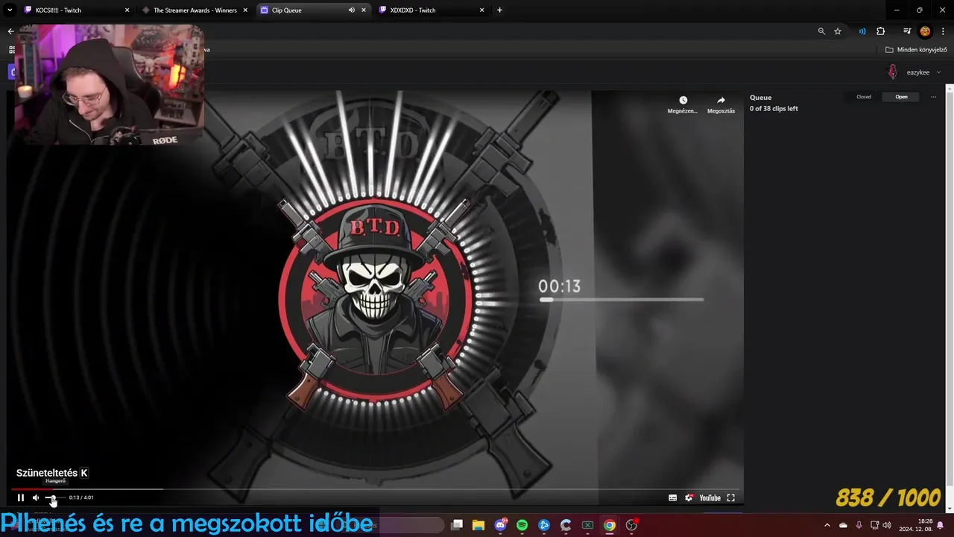Enter fullscreen mode in the player
Image resolution: width=954 pixels, height=537 pixels.
pyautogui.click(x=731, y=497)
